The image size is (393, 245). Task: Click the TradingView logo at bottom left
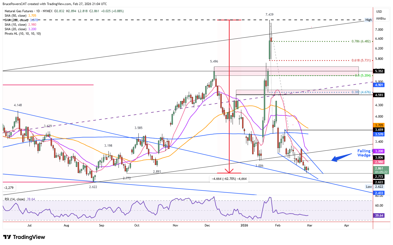[x=24, y=237]
